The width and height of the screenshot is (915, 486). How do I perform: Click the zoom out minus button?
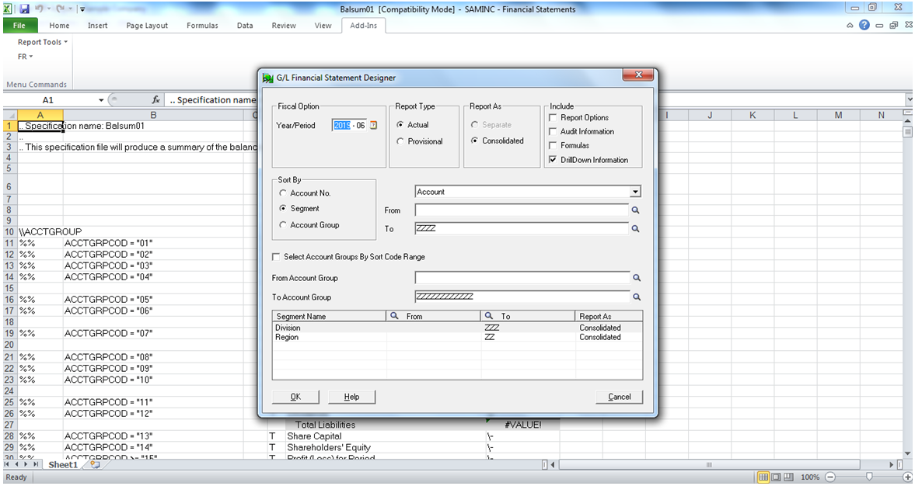pyautogui.click(x=829, y=477)
